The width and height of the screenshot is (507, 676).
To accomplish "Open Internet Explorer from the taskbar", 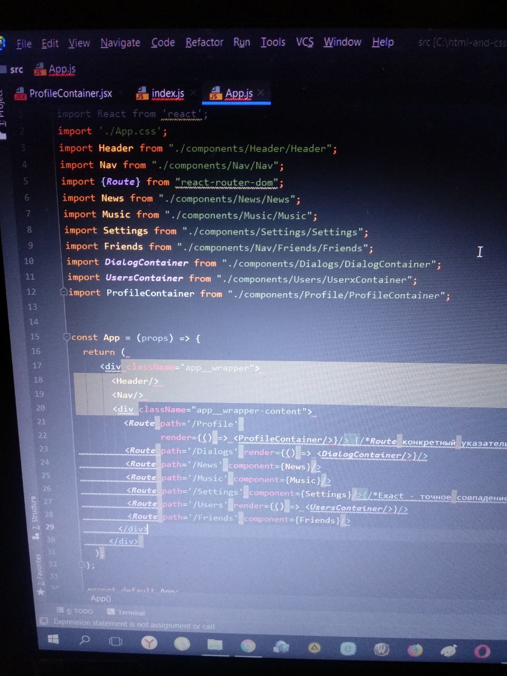I will tap(348, 648).
